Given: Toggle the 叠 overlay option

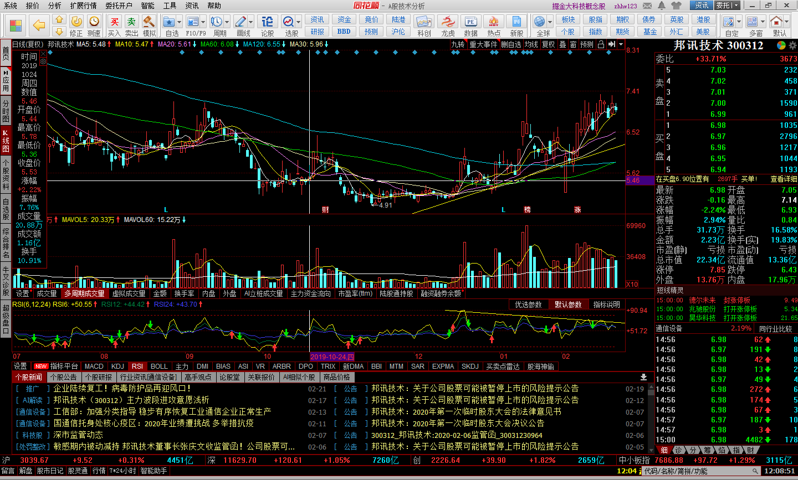Looking at the screenshot, I should pyautogui.click(x=563, y=44).
